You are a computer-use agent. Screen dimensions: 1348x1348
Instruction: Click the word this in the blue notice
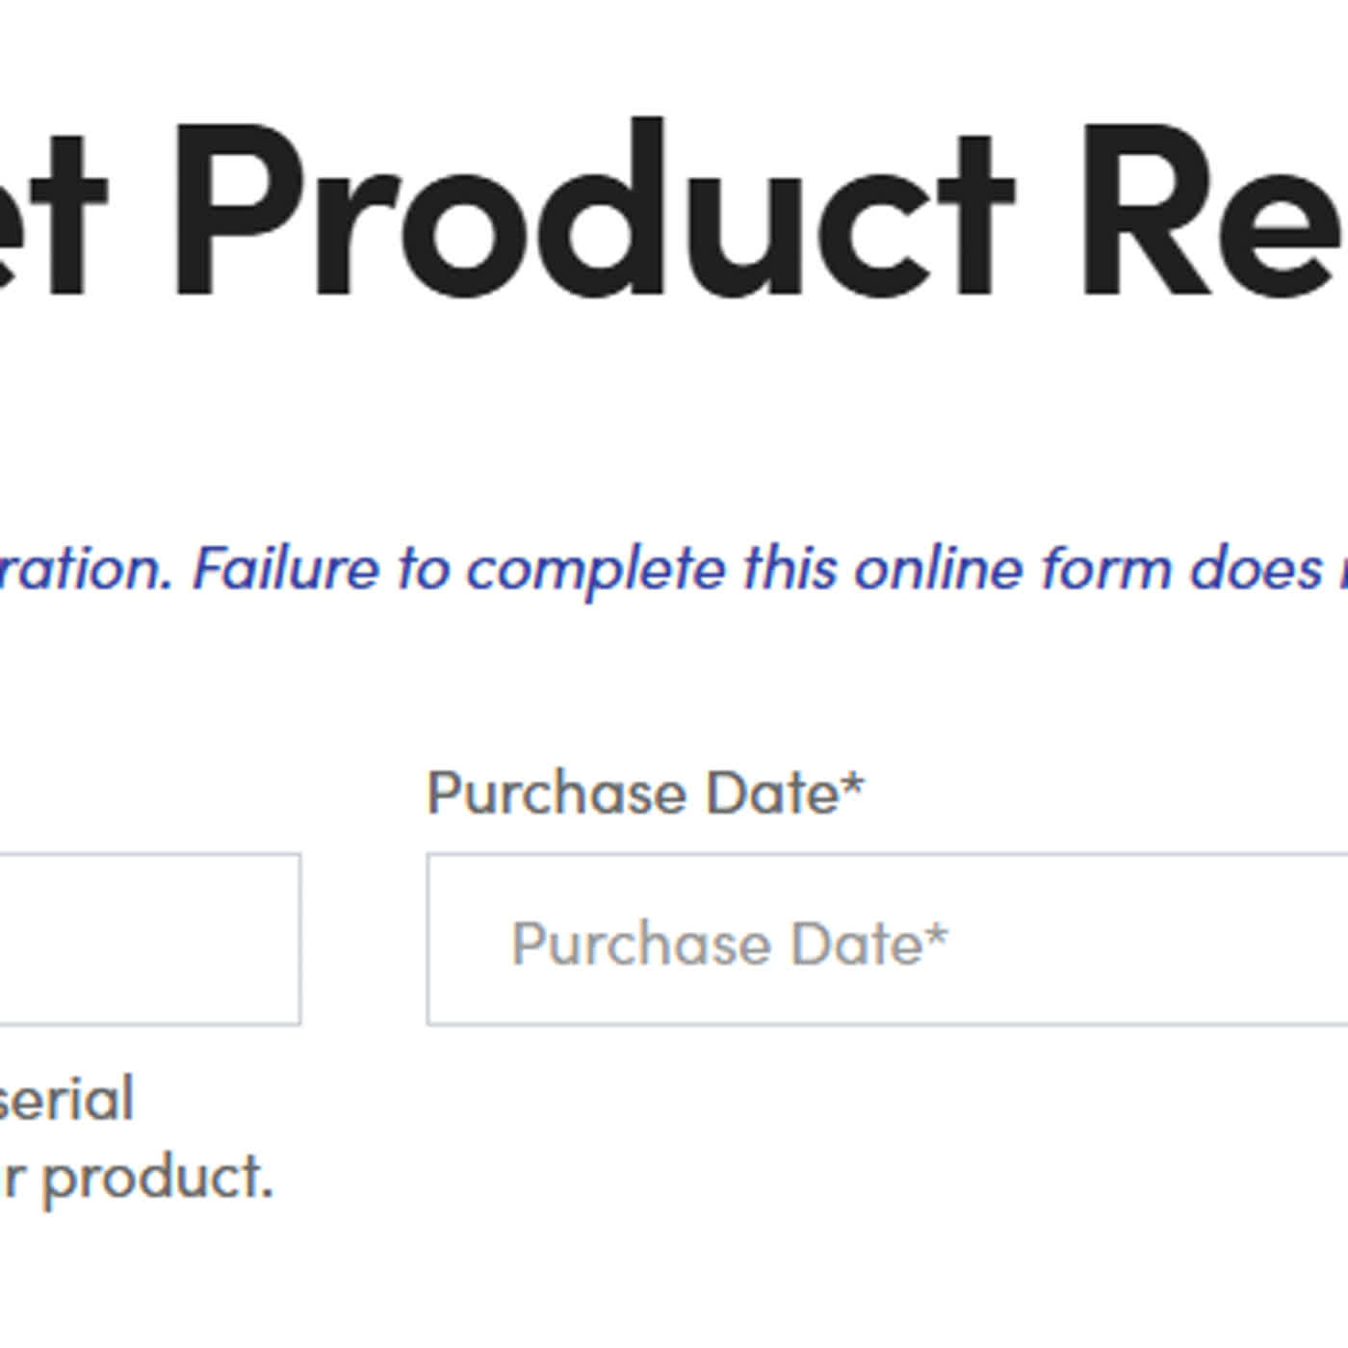click(x=790, y=568)
